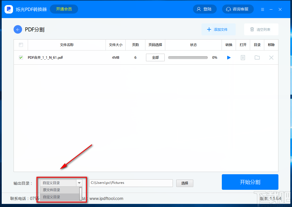Uncheck the PDF合并_1_1_N_61.pdf row checkbox
292x207 pixels.
coord(21,57)
